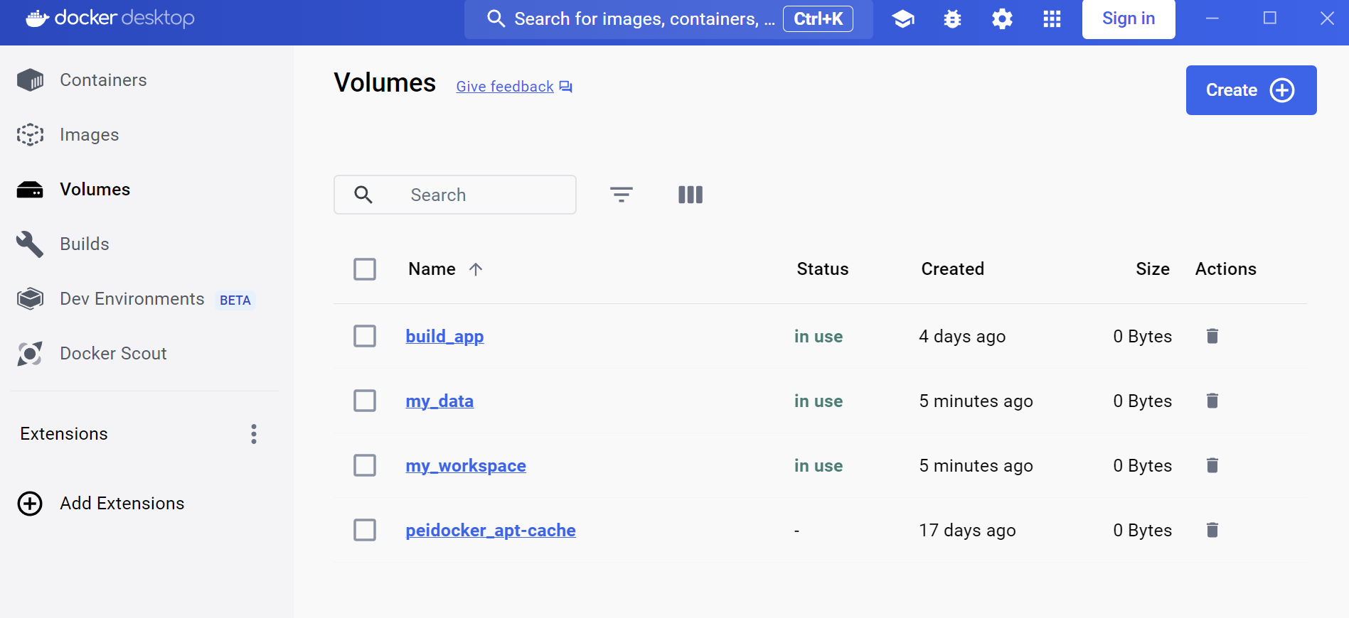Switch to the Images section
This screenshot has width=1349, height=618.
pos(89,135)
